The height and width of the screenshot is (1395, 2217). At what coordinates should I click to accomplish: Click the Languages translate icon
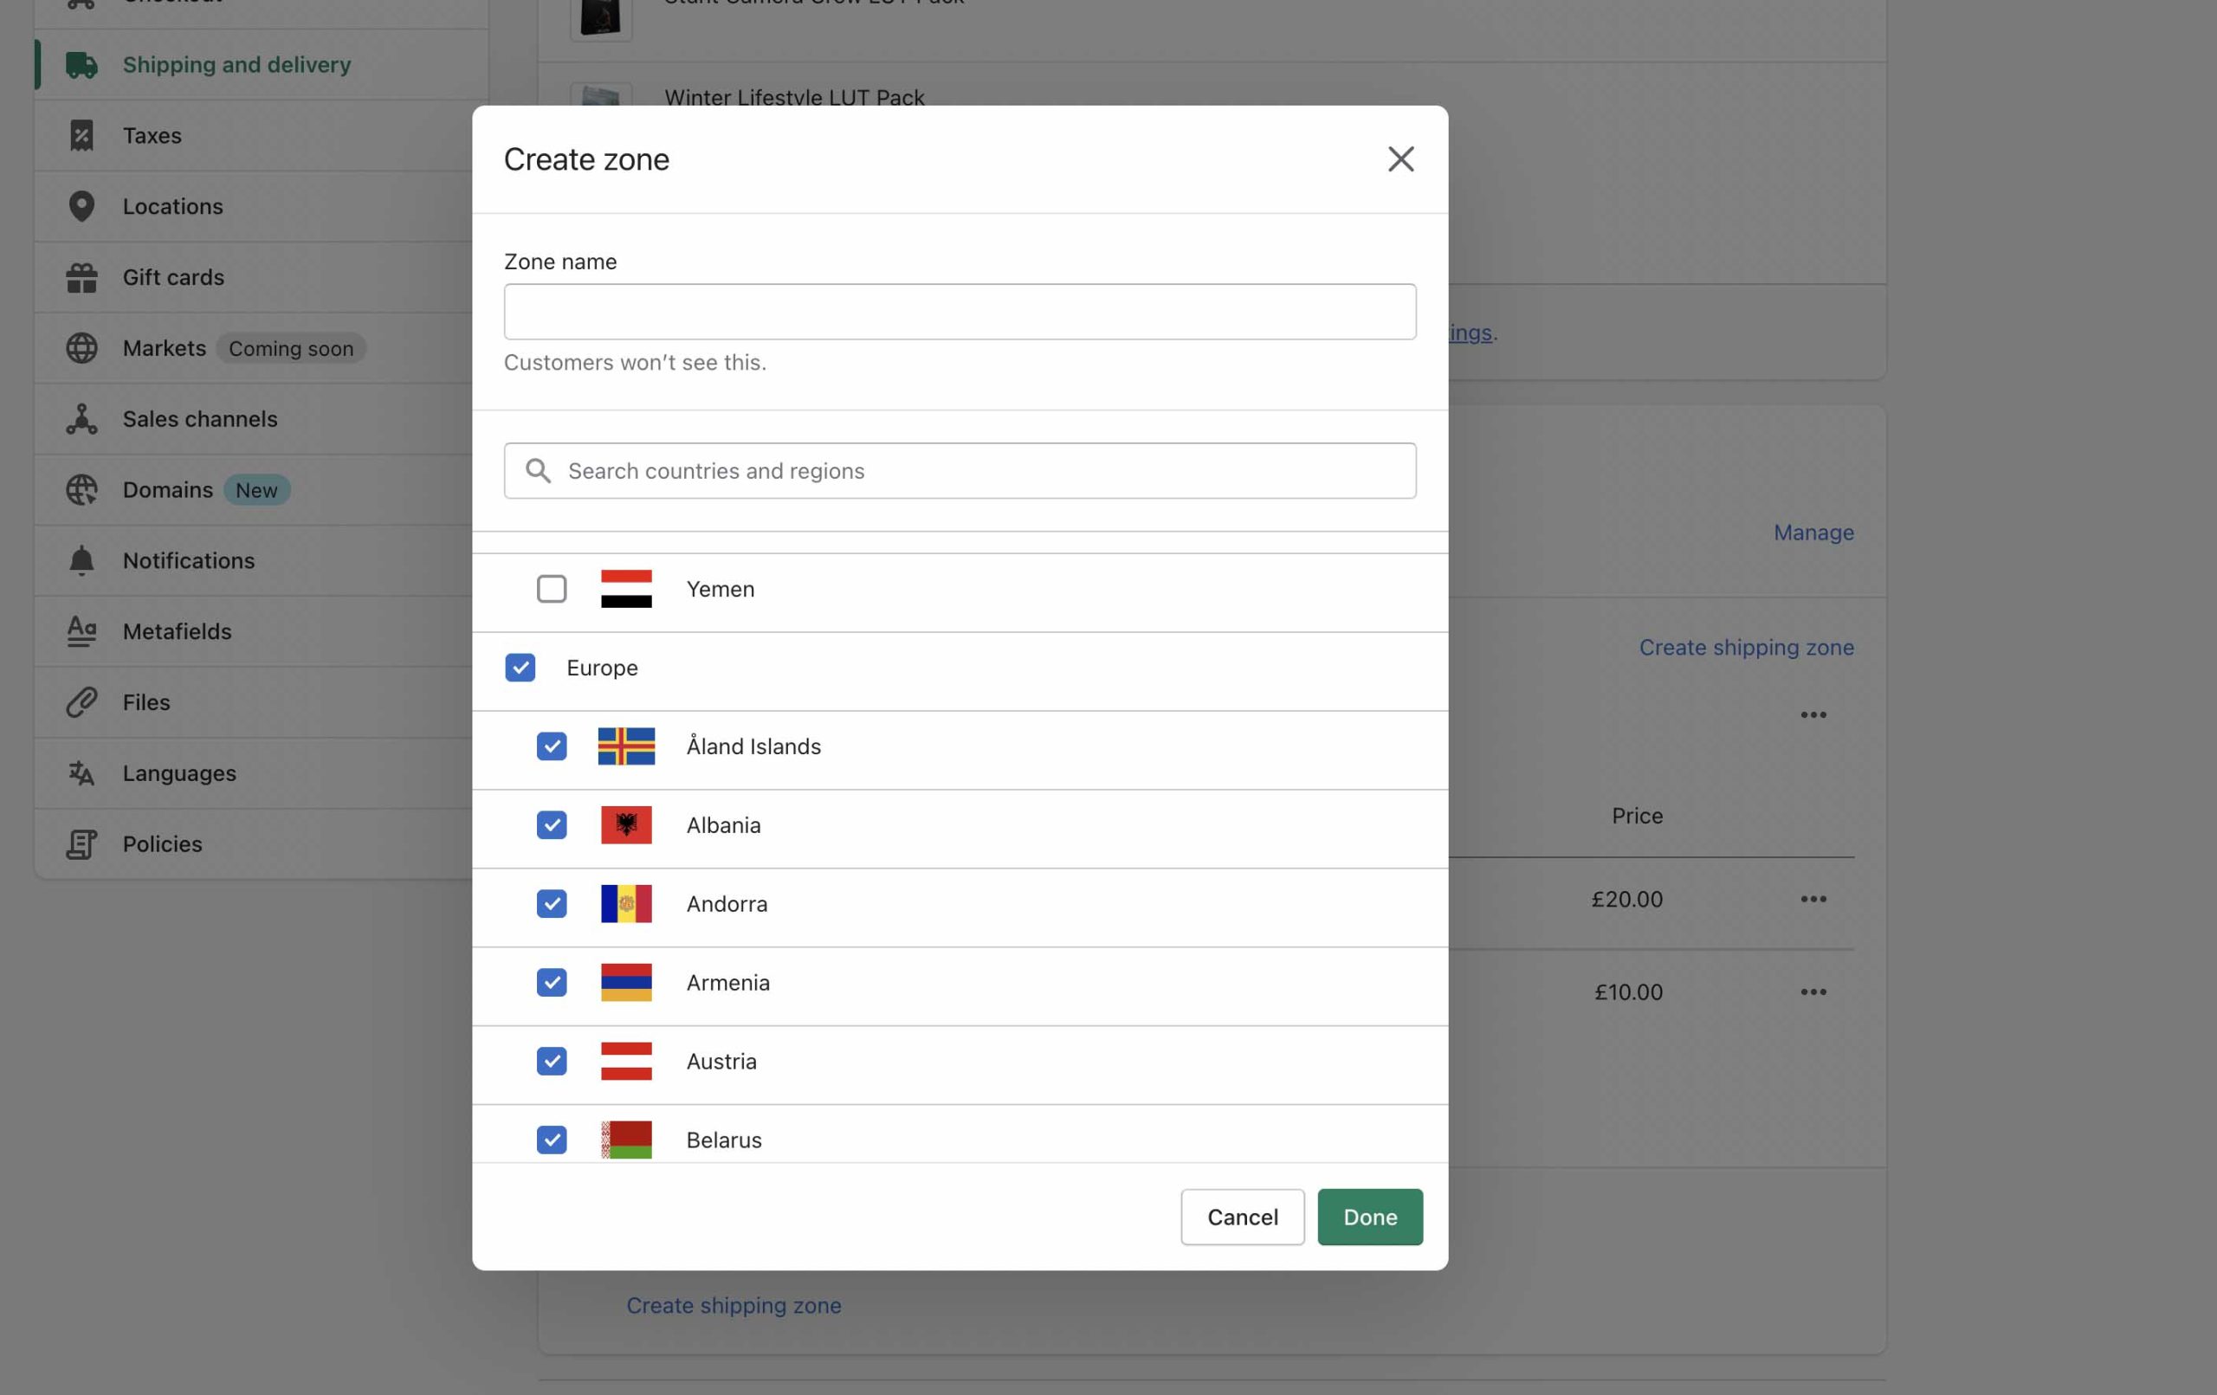click(81, 773)
